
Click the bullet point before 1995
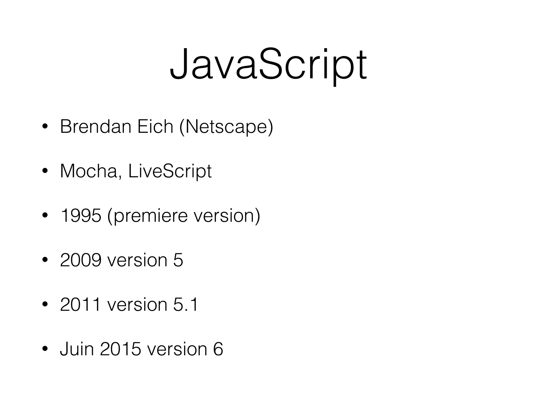[x=45, y=216]
